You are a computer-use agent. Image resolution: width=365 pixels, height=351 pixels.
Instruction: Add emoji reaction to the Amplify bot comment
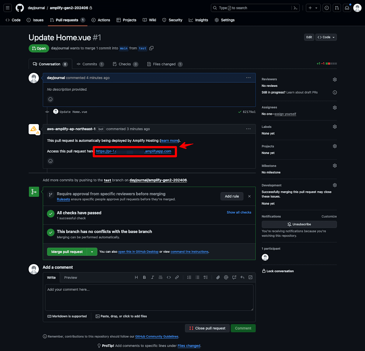(50, 161)
